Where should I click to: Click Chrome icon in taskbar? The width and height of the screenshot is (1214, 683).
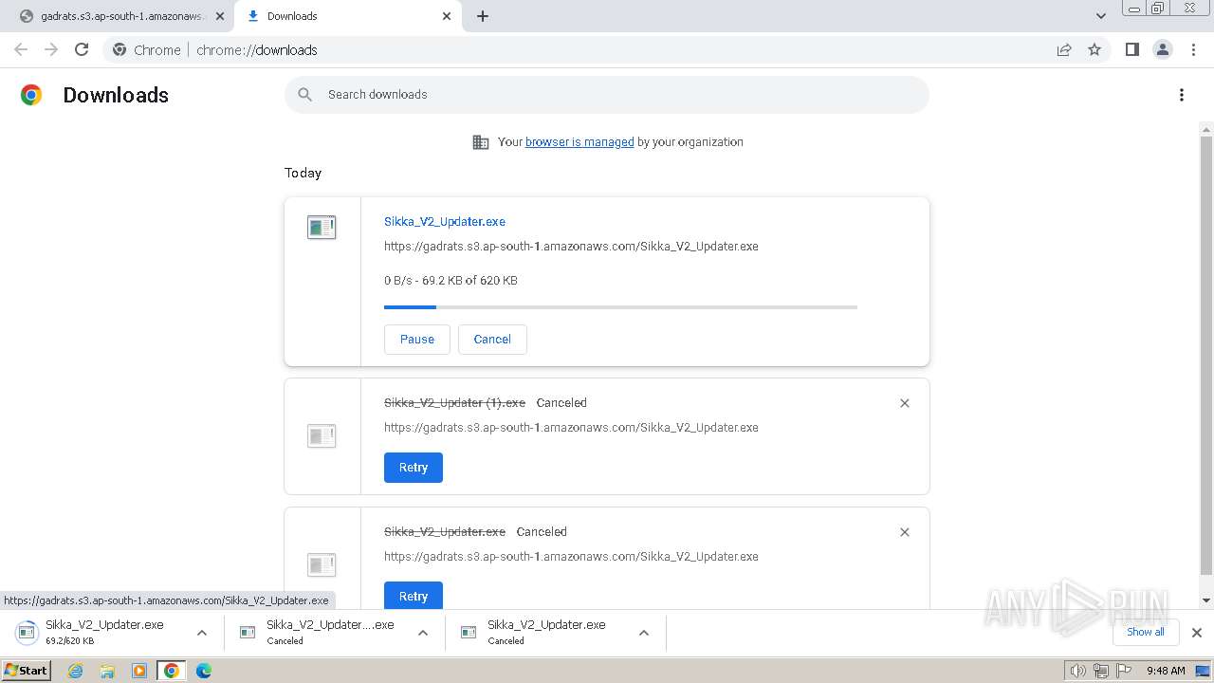pyautogui.click(x=172, y=671)
